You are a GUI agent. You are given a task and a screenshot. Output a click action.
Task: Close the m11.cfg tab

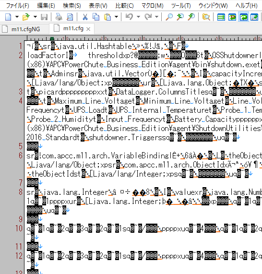click(88, 29)
